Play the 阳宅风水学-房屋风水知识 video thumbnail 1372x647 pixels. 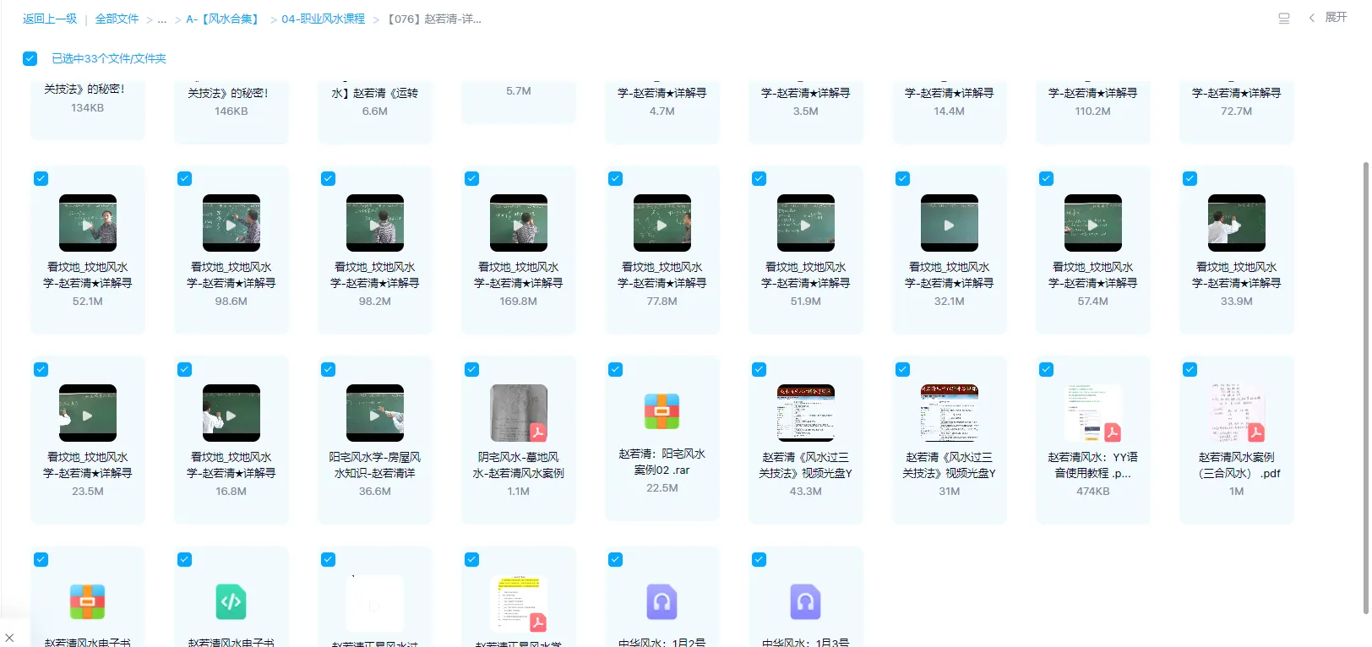point(375,413)
